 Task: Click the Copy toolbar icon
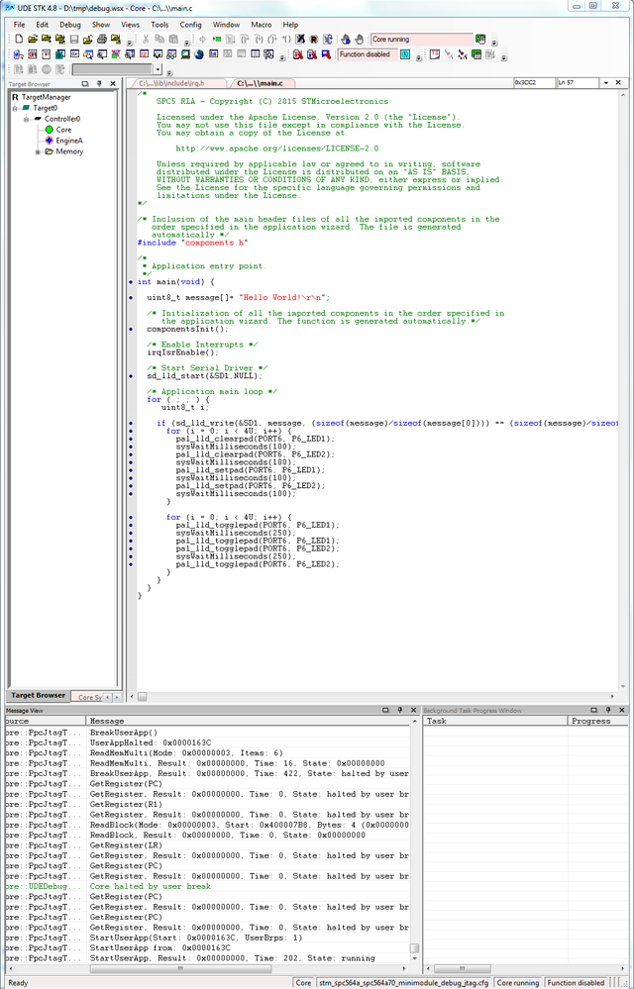point(159,40)
